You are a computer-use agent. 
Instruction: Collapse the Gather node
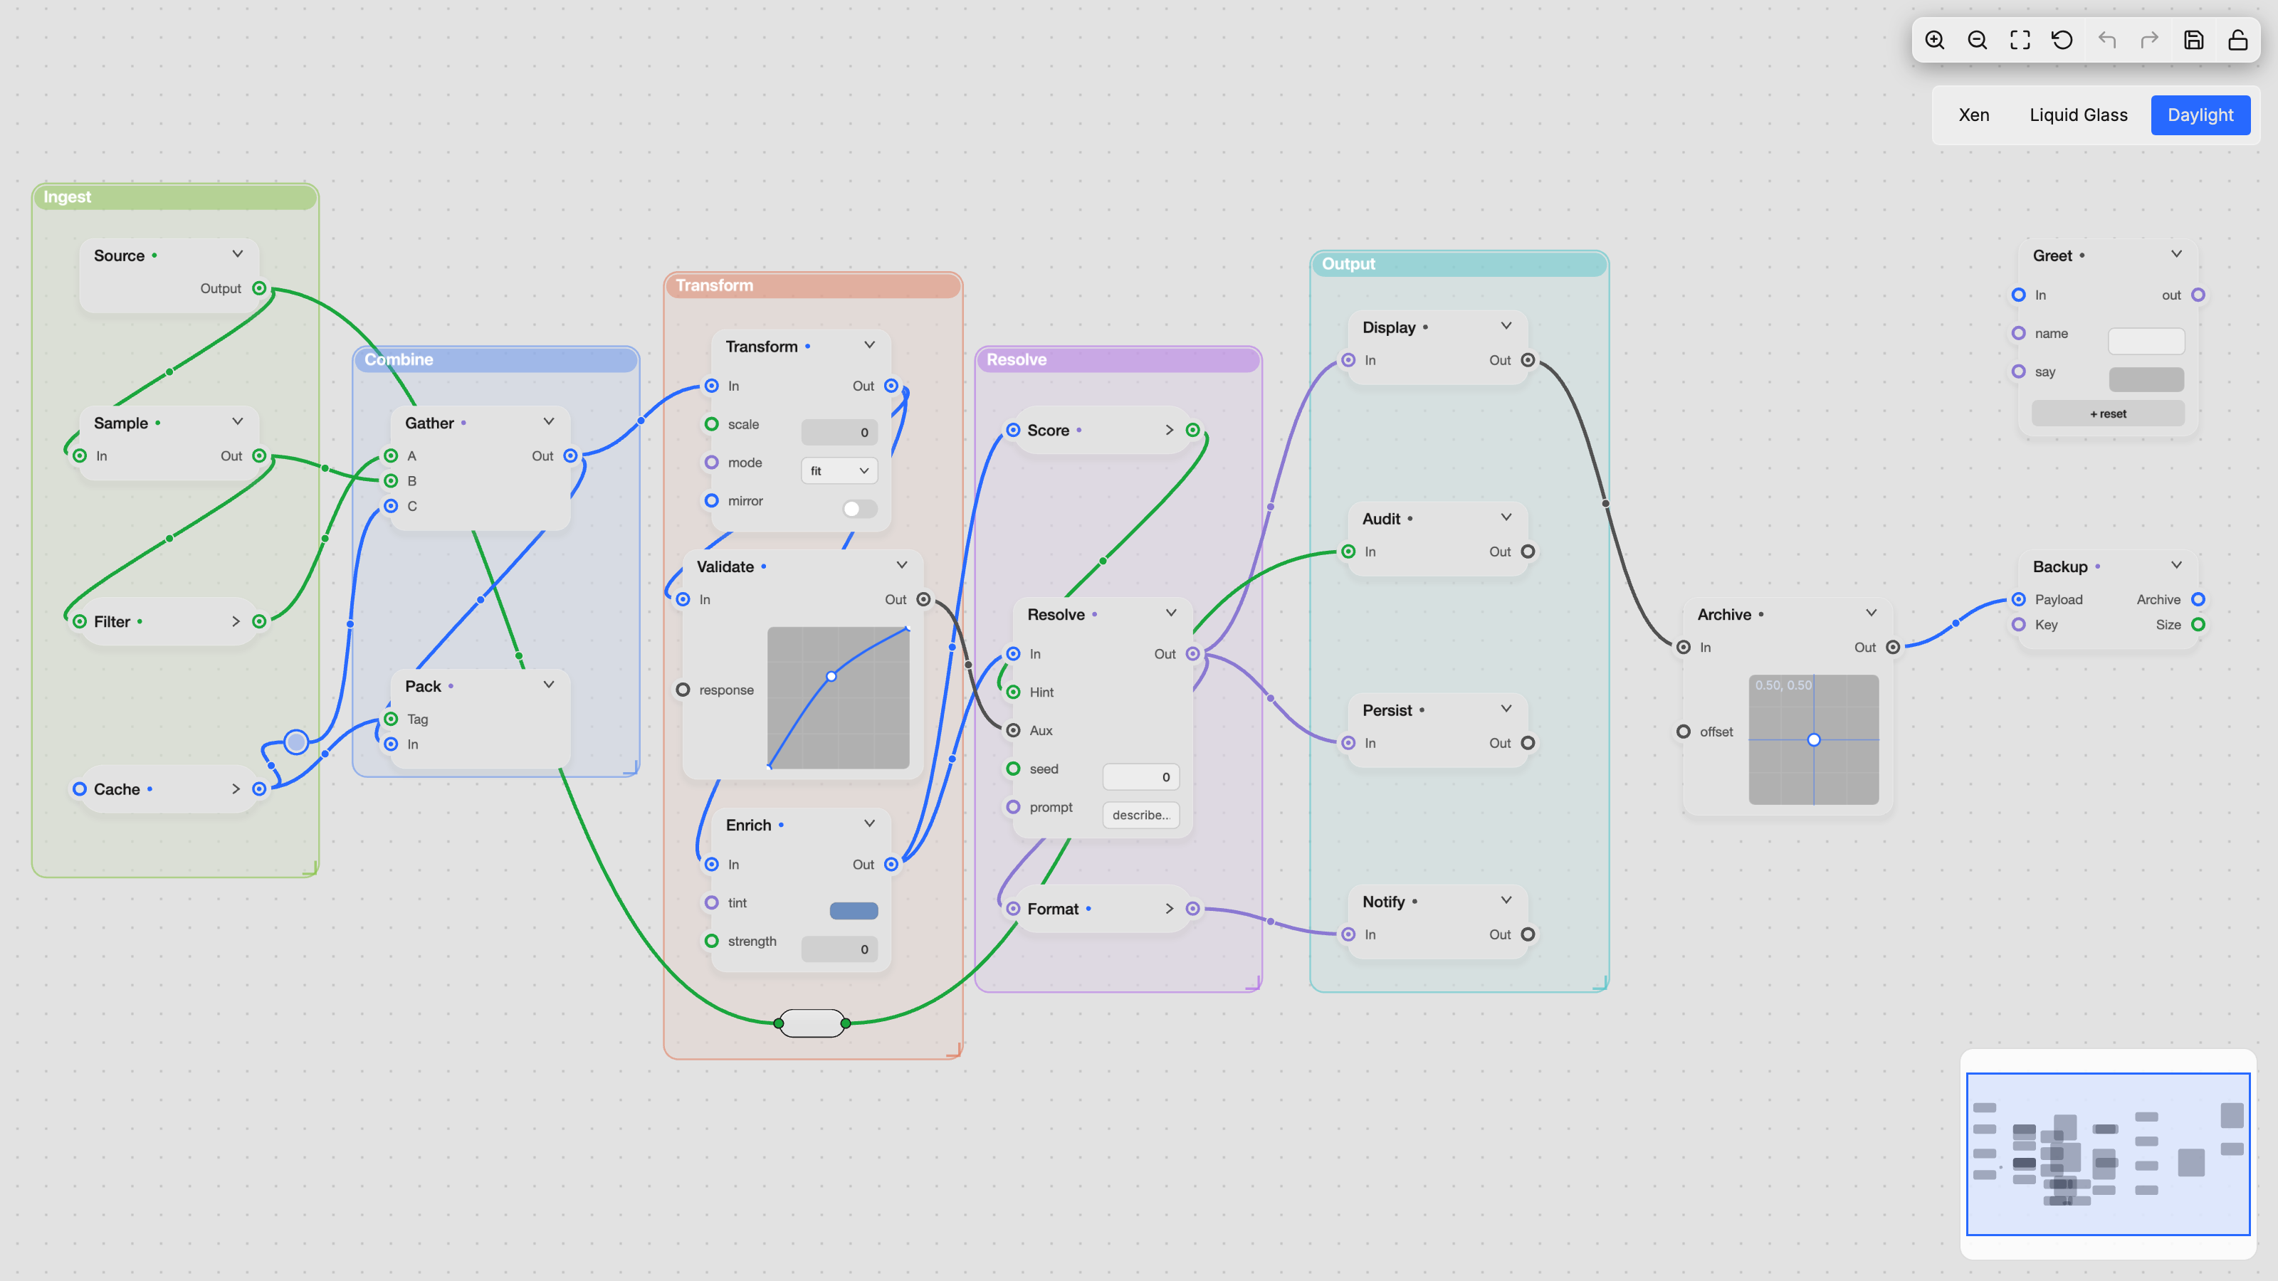[548, 422]
